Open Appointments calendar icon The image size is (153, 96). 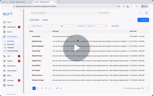(x=5, y=27)
